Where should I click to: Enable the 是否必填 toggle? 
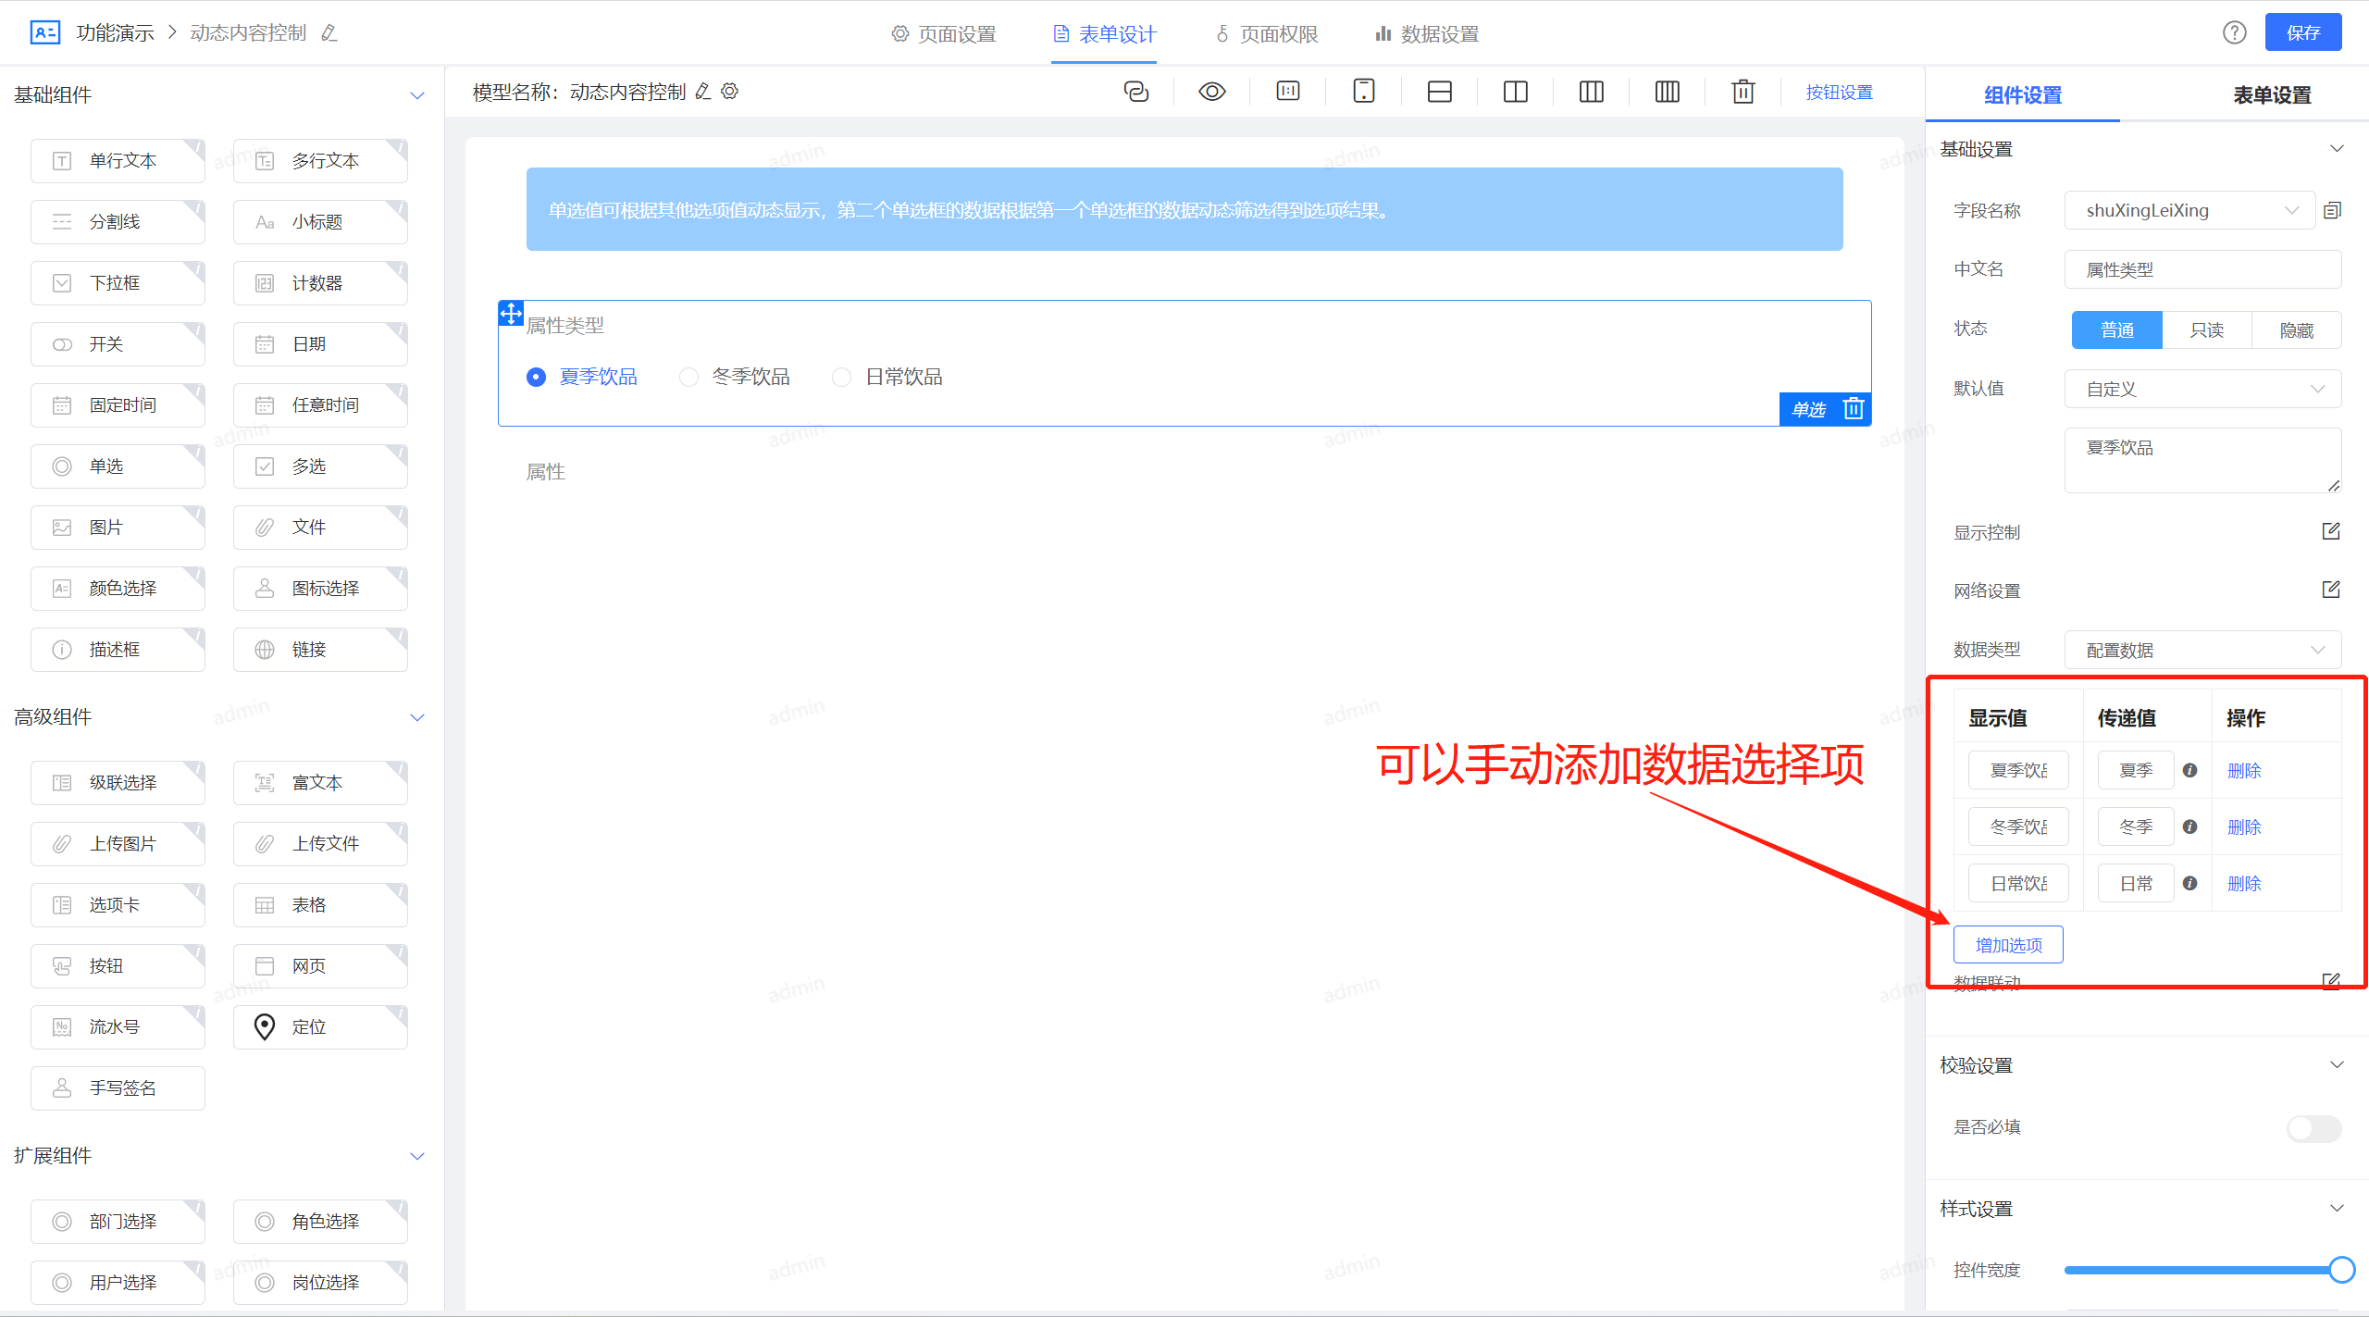click(2313, 1128)
